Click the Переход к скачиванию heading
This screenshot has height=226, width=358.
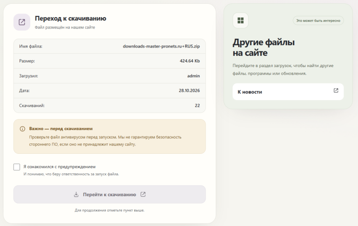coord(70,19)
